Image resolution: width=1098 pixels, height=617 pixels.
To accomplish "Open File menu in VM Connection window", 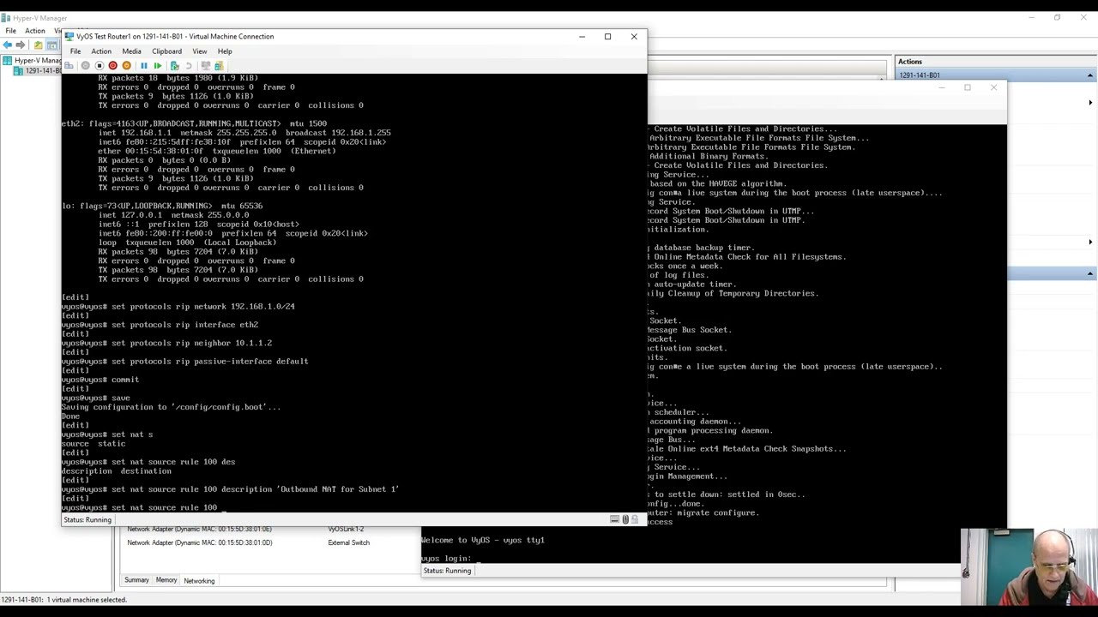I will 75,51.
